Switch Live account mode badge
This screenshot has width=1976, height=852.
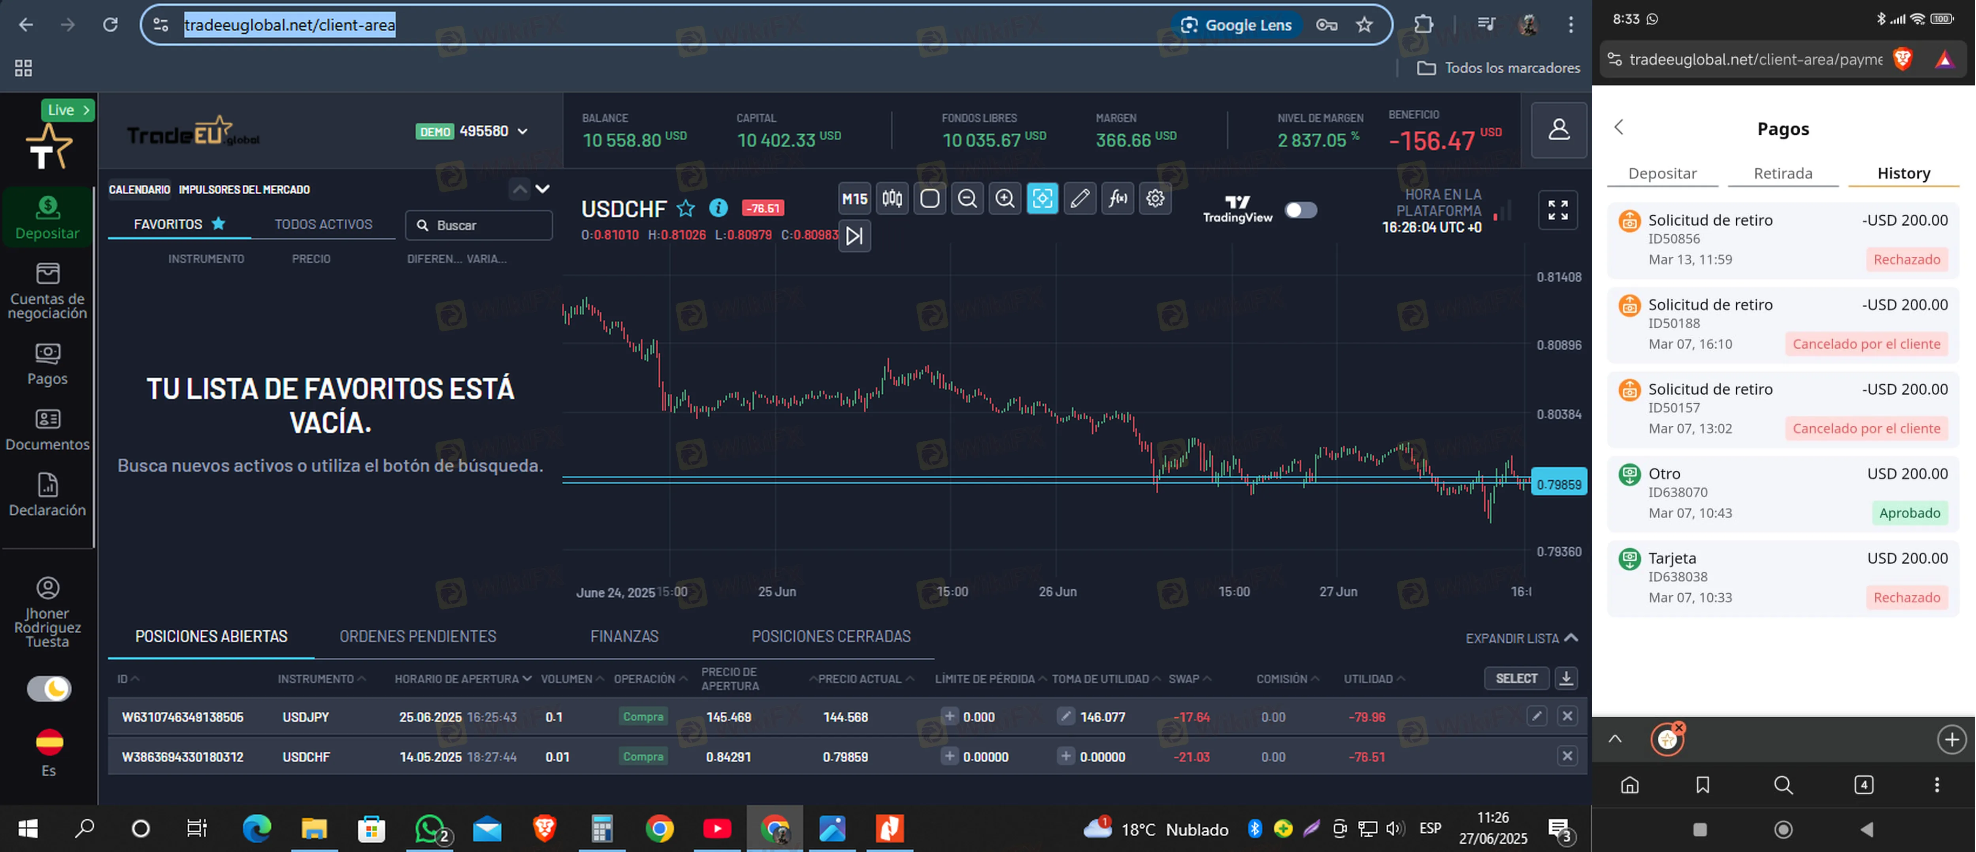coord(68,110)
